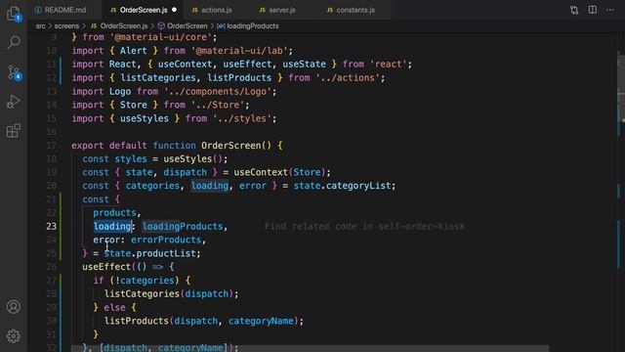Click '../actions' import path on line 12
This screenshot has width=625, height=352.
pos(348,78)
